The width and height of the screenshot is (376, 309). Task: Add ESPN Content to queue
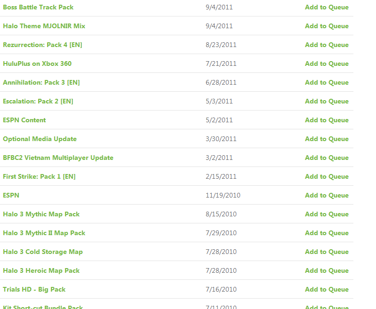(327, 120)
